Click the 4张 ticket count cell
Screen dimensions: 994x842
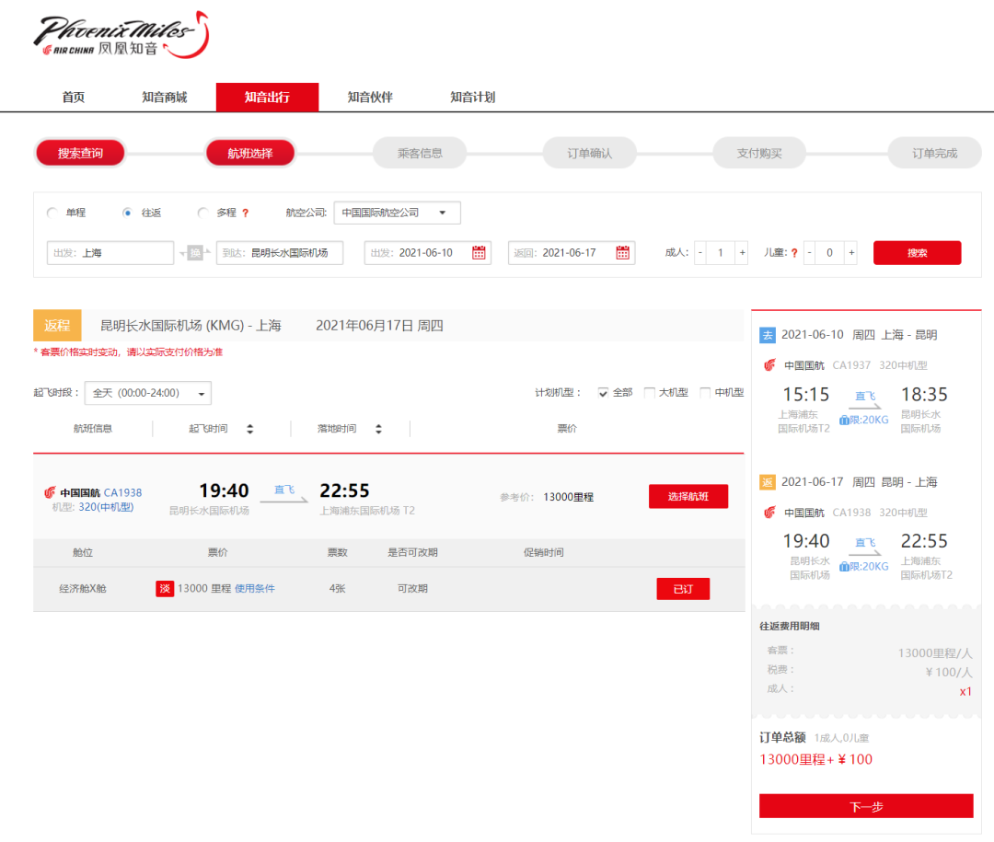337,589
